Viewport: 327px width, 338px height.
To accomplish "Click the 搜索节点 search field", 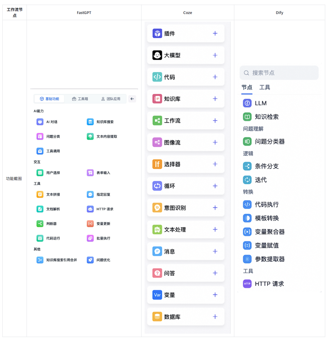I will (279, 73).
